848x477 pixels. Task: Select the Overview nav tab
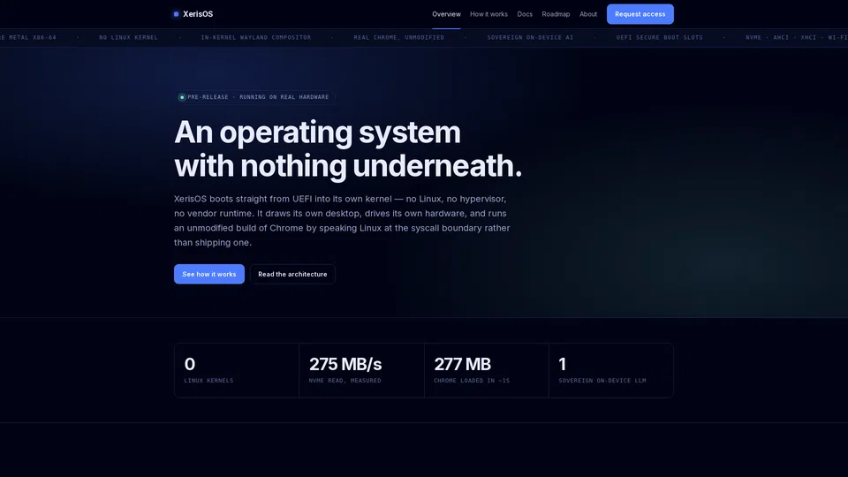click(x=446, y=14)
